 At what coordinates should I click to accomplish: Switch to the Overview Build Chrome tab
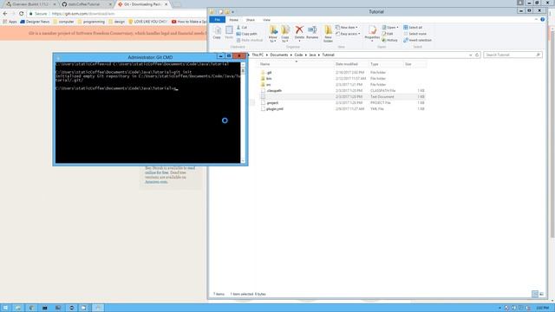click(x=30, y=4)
